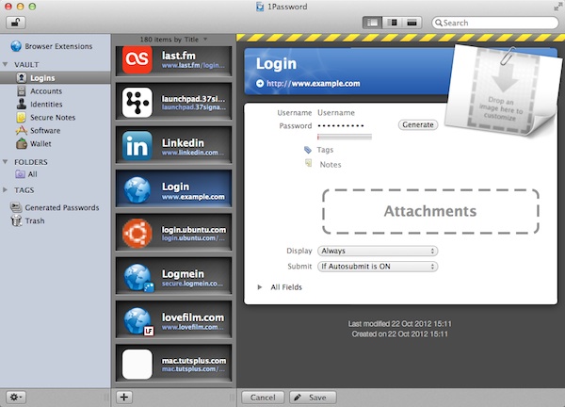The width and height of the screenshot is (565, 407).
Task: Click the Tags field
Action: [x=325, y=150]
